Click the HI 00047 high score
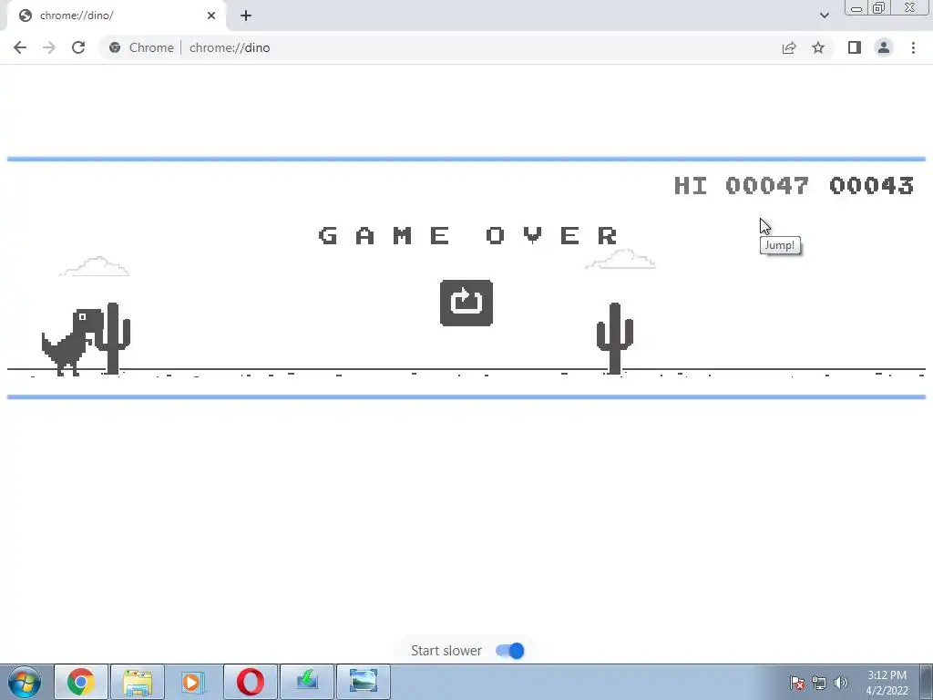Image resolution: width=933 pixels, height=700 pixels. (x=741, y=186)
